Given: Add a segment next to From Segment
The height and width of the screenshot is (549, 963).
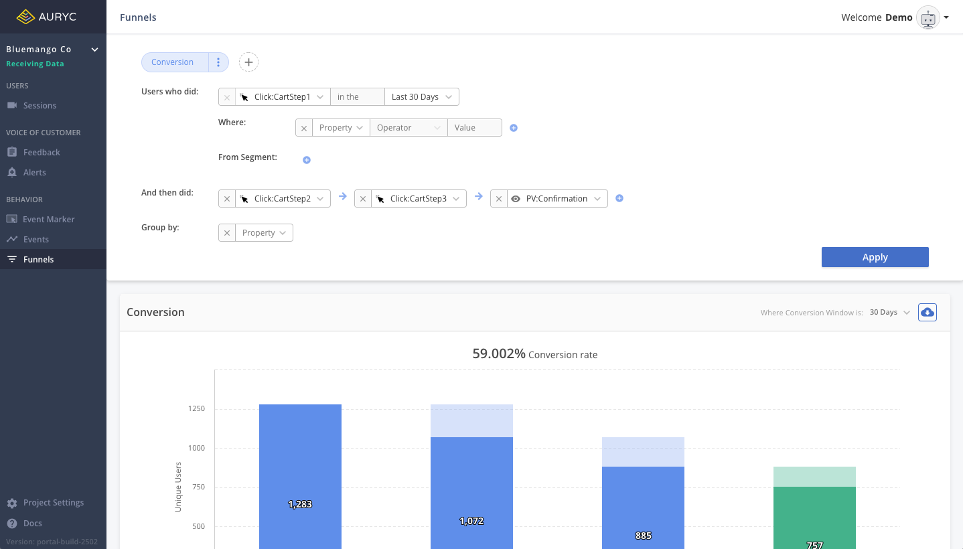Looking at the screenshot, I should (x=307, y=160).
